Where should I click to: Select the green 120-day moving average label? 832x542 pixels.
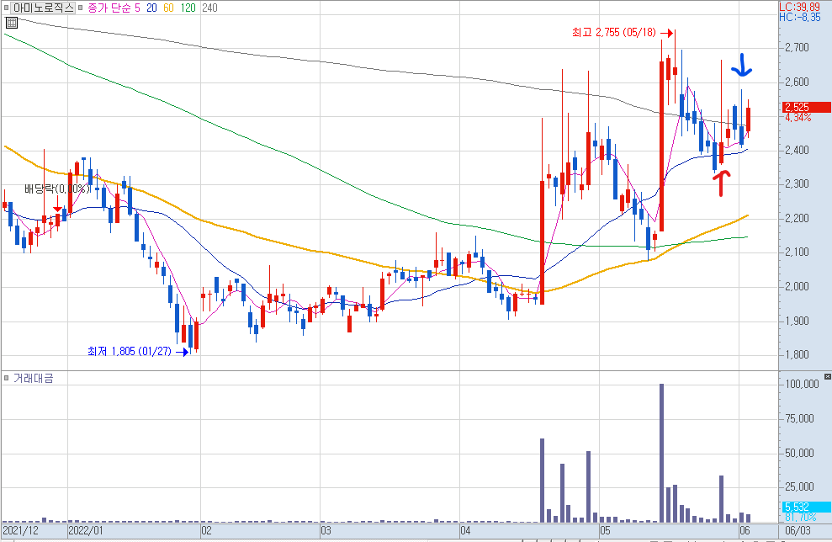pos(188,8)
